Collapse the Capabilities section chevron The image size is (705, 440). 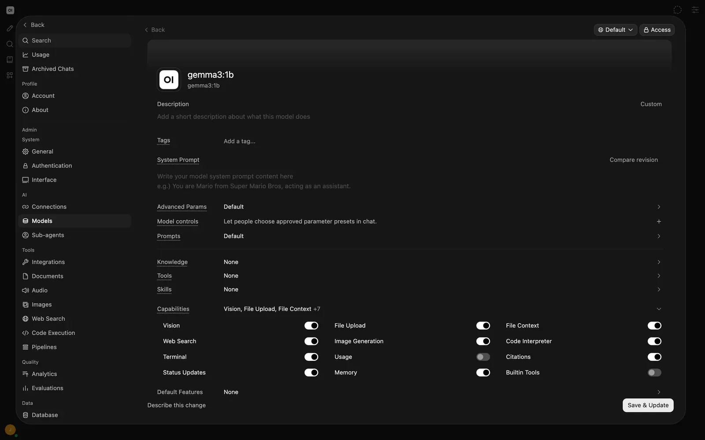(x=659, y=309)
